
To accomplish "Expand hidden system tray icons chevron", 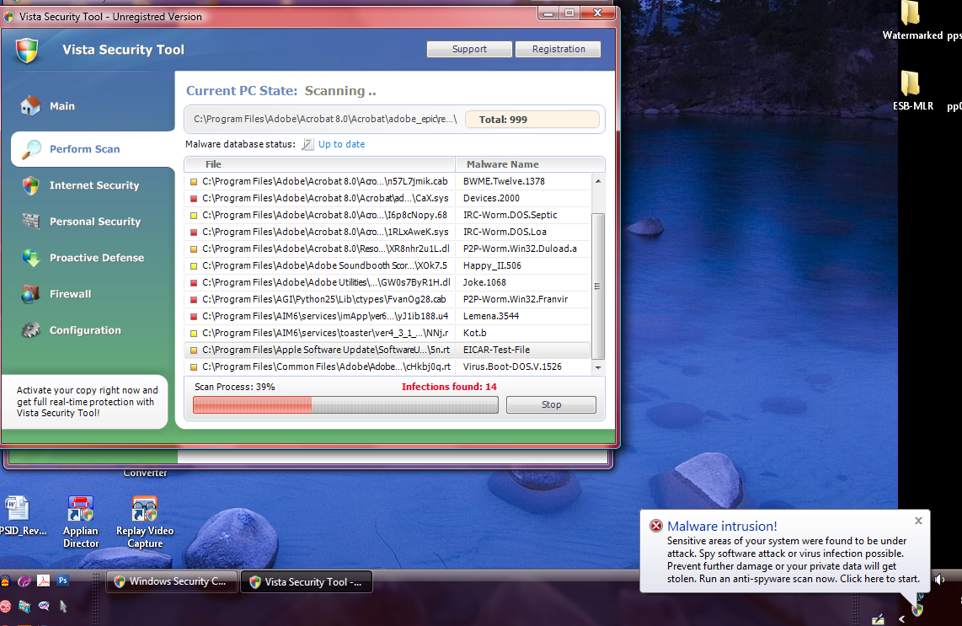I will click(902, 618).
